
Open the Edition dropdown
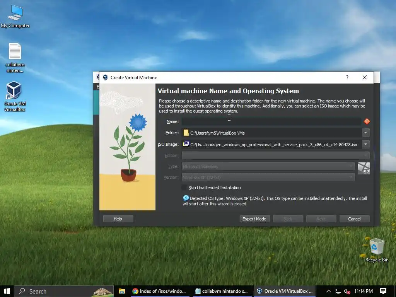click(x=276, y=155)
